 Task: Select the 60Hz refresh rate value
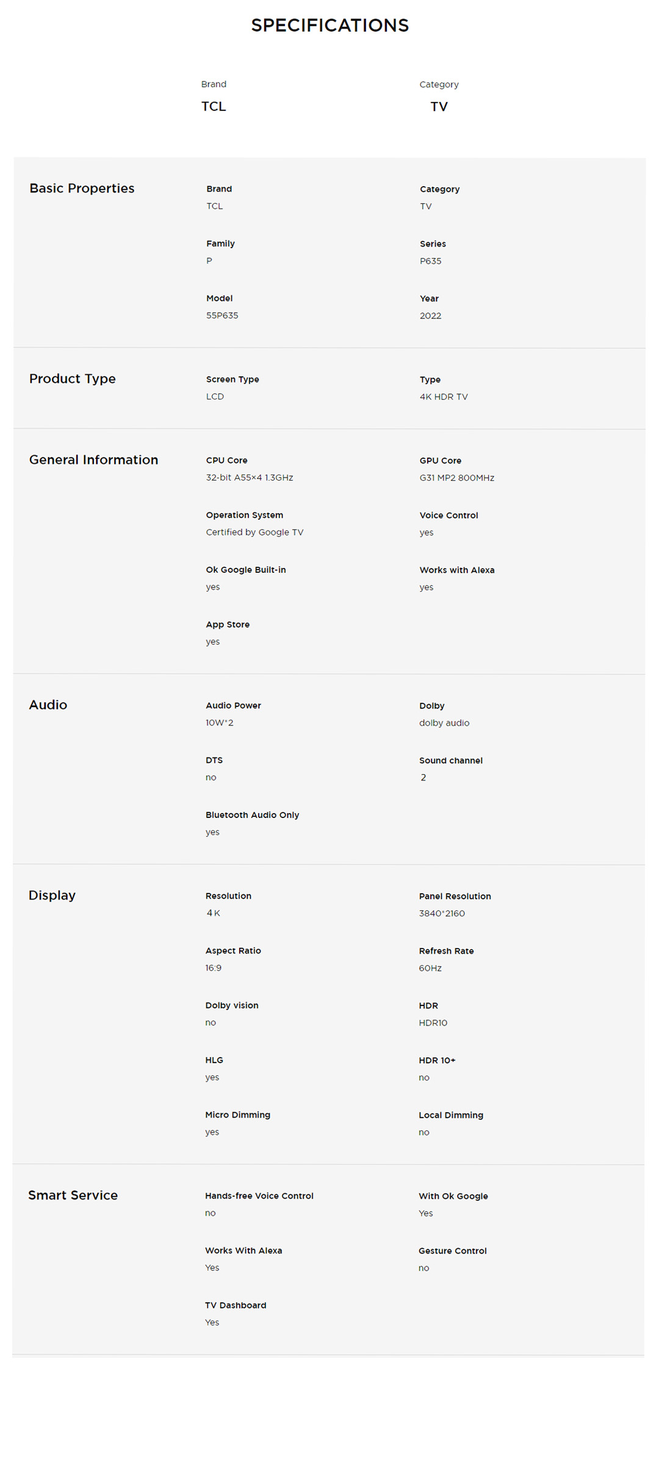pyautogui.click(x=430, y=969)
